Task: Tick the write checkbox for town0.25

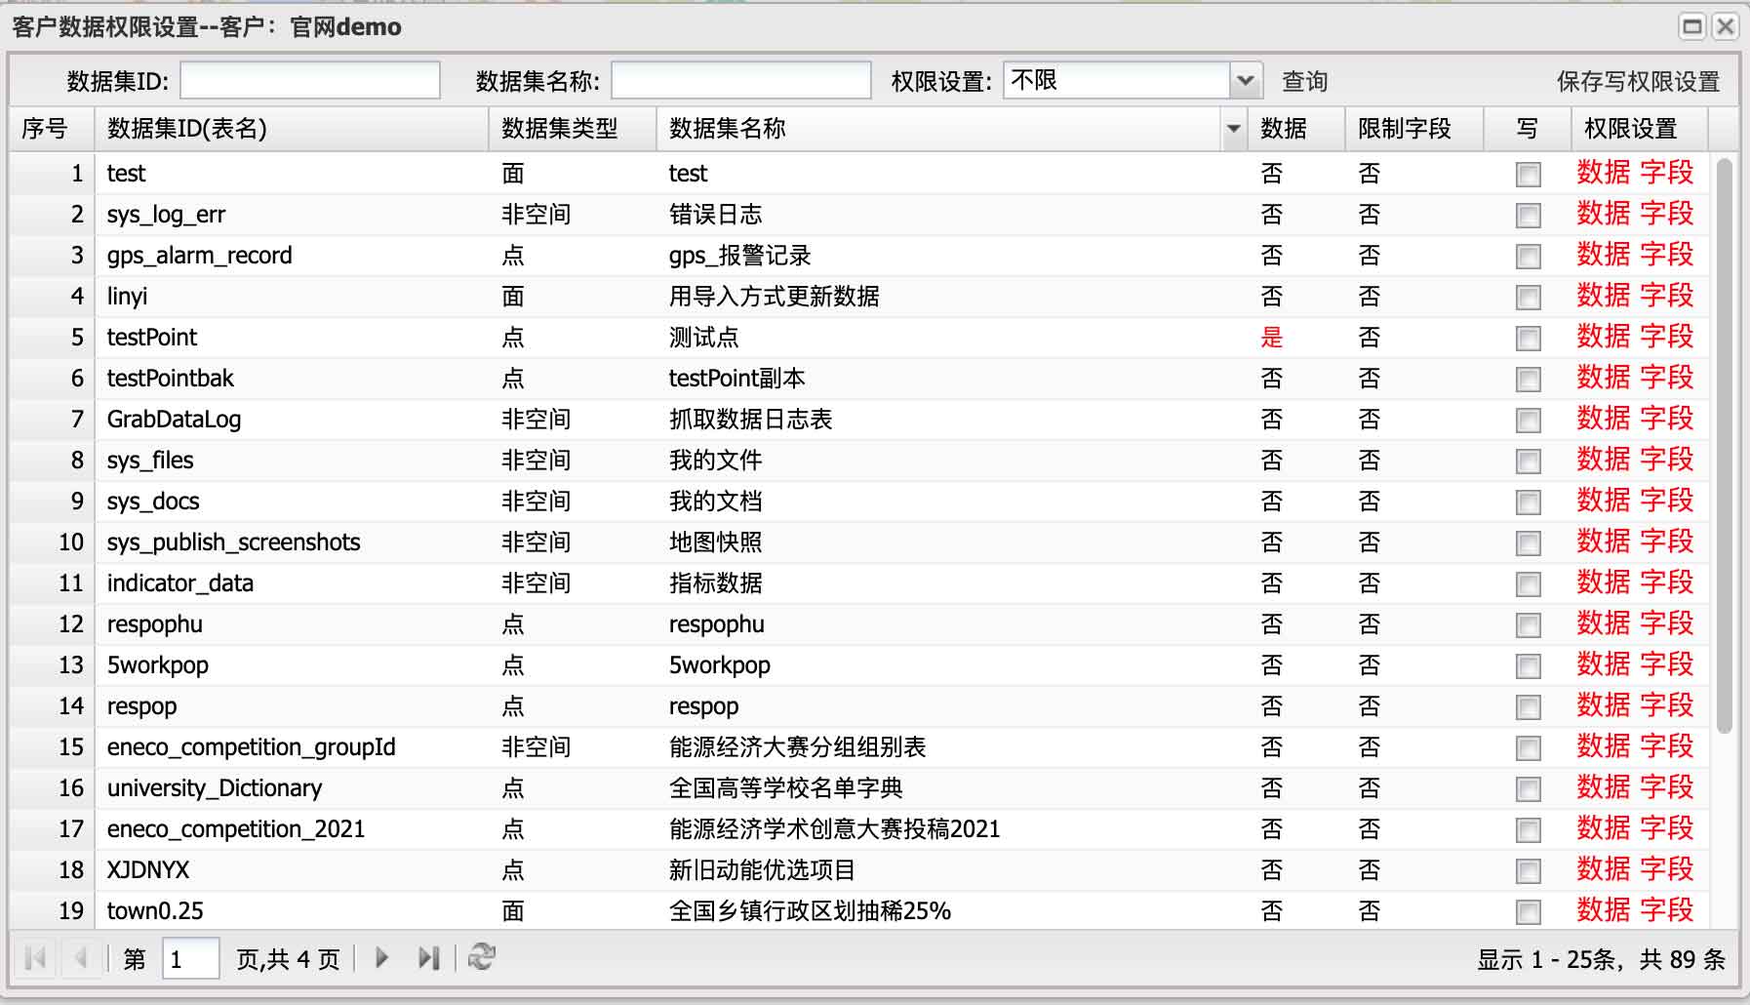Action: pyautogui.click(x=1527, y=910)
